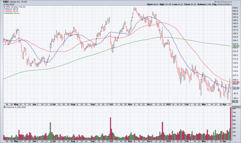Click the red 103.55 price tag on axis

(x=236, y=82)
